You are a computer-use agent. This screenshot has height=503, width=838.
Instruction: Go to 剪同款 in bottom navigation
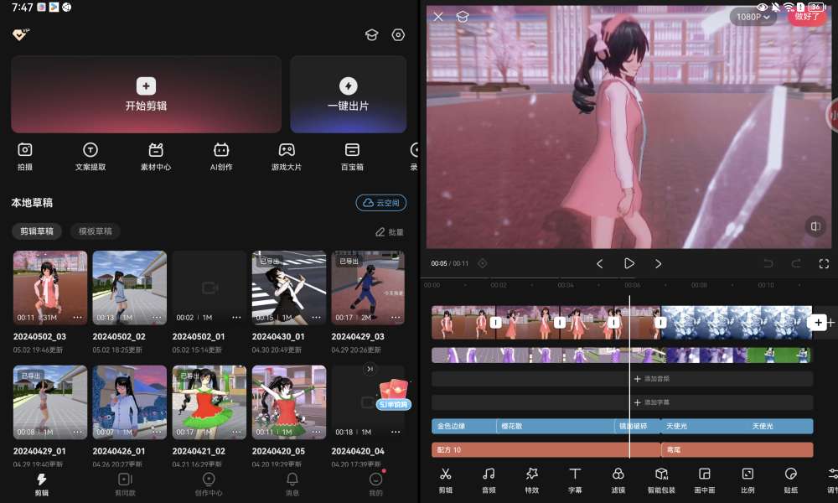click(x=125, y=485)
